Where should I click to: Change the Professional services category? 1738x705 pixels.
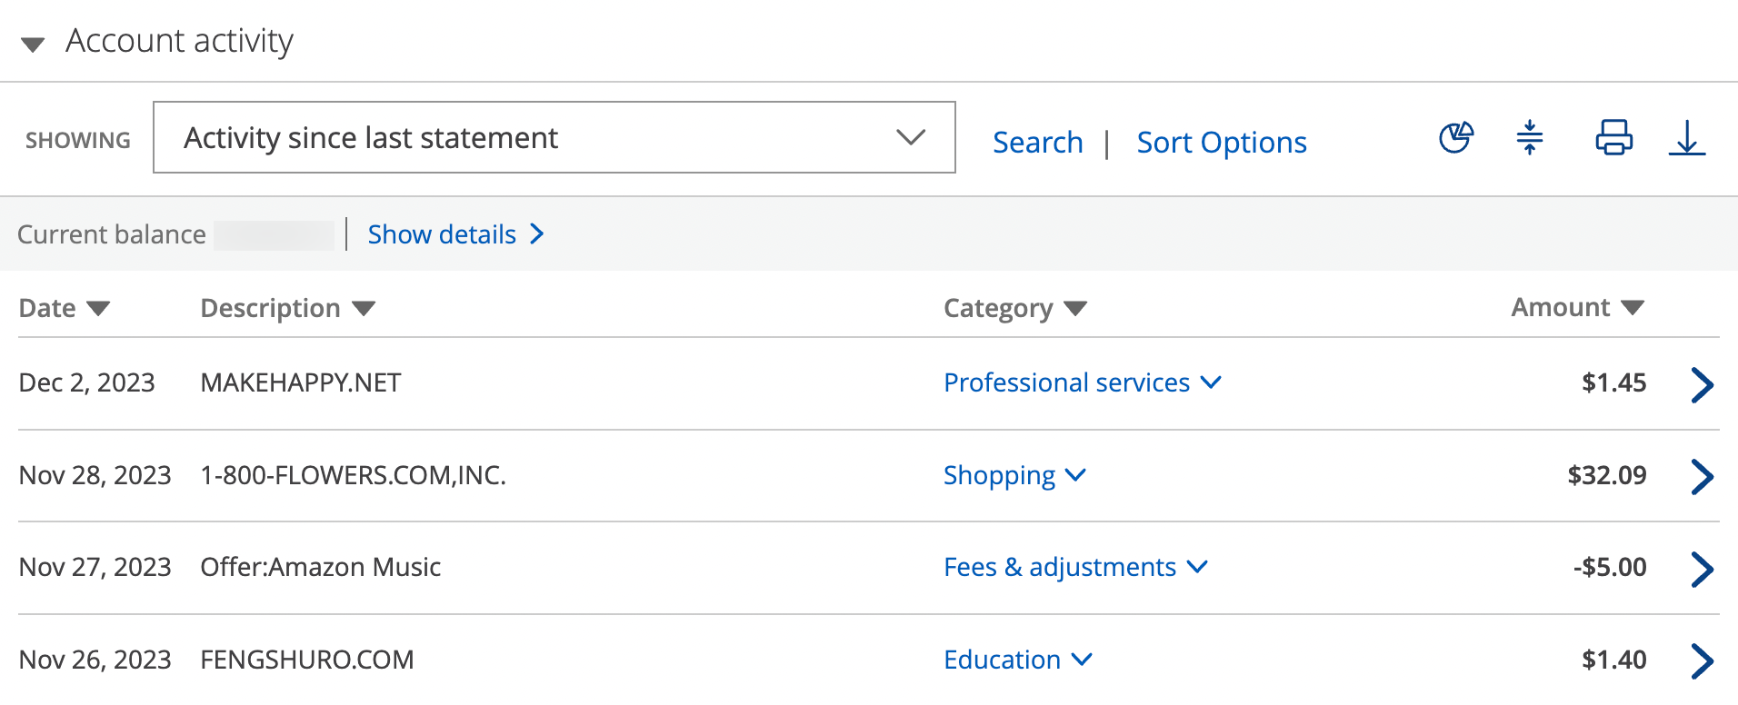[x=1082, y=382]
